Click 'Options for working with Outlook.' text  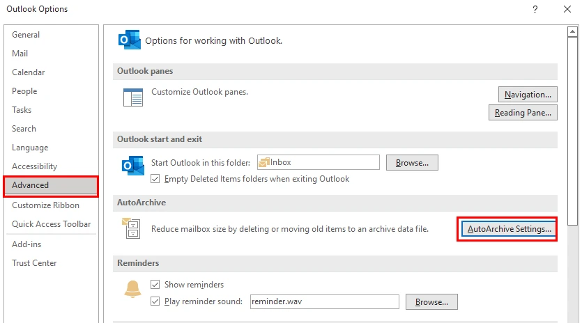214,41
